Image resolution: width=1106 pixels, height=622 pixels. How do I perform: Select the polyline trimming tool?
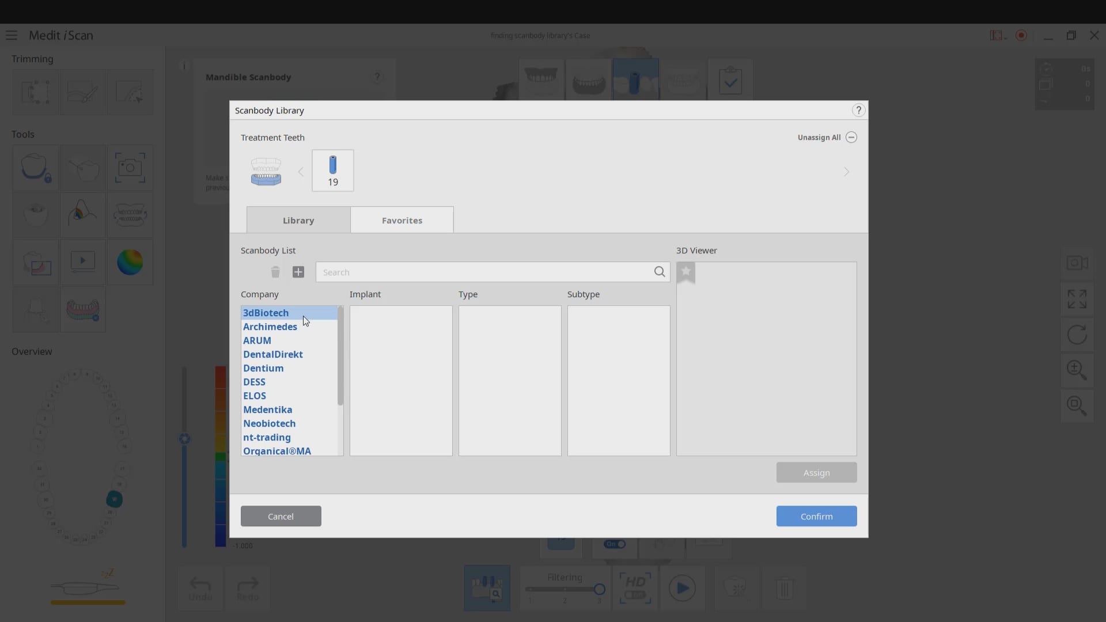(x=130, y=92)
